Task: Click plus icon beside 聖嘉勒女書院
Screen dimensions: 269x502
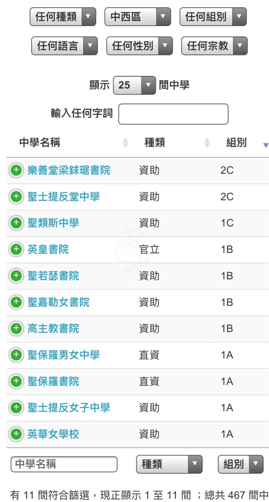Action: tap(16, 302)
